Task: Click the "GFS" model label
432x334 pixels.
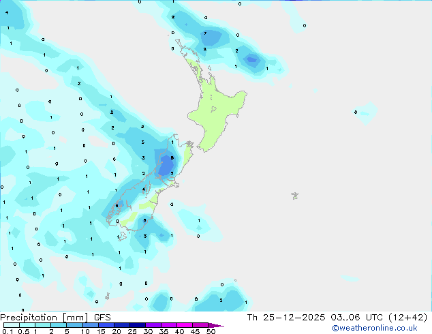Action: pyautogui.click(x=102, y=318)
